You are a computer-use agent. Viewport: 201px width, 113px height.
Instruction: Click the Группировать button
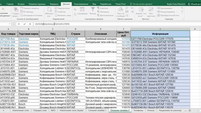click(165, 8)
